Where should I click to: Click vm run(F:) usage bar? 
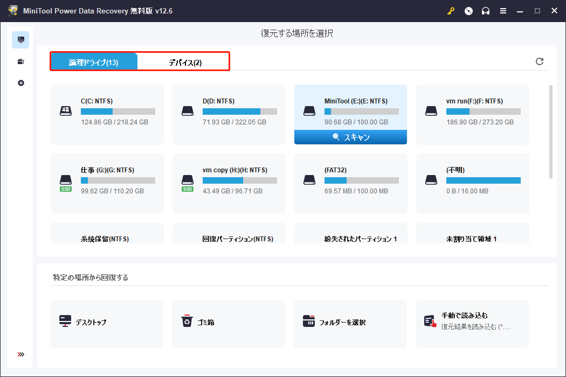point(484,111)
